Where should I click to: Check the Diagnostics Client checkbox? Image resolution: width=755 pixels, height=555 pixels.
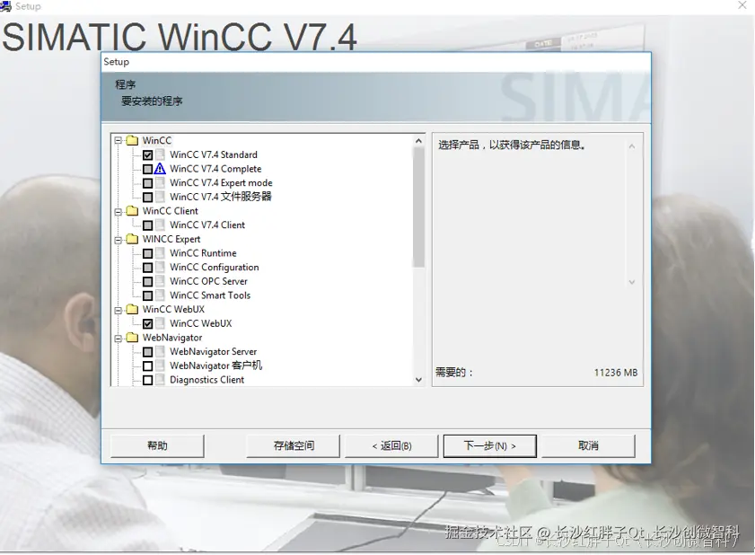point(148,380)
